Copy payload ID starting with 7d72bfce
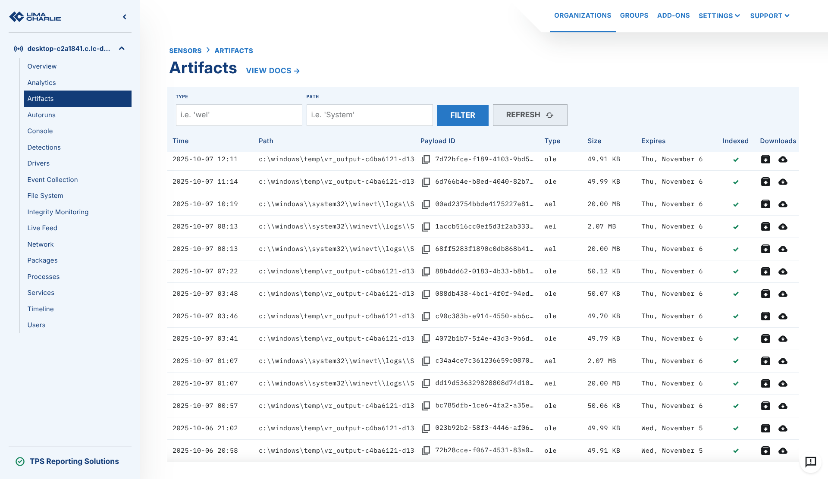Image resolution: width=828 pixels, height=479 pixels. point(426,160)
